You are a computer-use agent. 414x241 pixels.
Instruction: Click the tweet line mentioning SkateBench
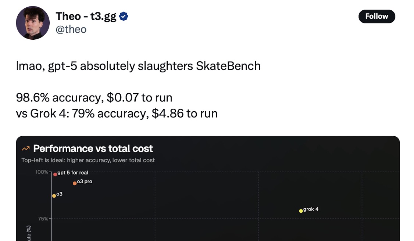click(138, 66)
